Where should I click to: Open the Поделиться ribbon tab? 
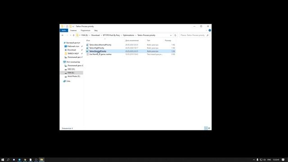pos(85,31)
